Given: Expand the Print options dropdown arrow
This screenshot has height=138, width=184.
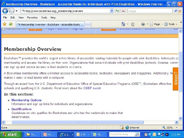Looking at the screenshot, I should pyautogui.click(x=147, y=24).
